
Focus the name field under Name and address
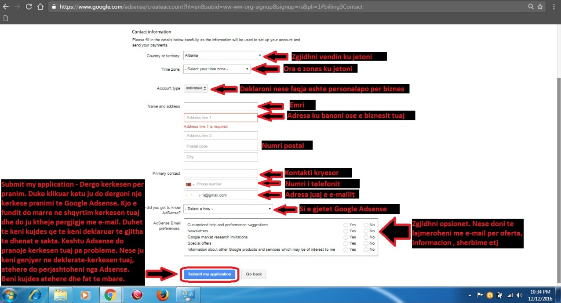pyautogui.click(x=221, y=107)
